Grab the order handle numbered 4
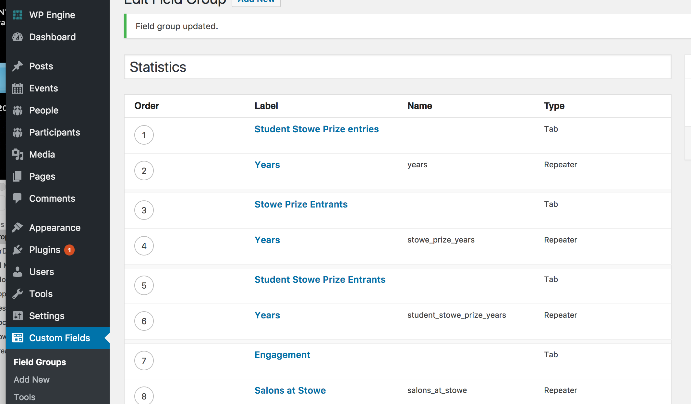The width and height of the screenshot is (691, 404). tap(144, 246)
